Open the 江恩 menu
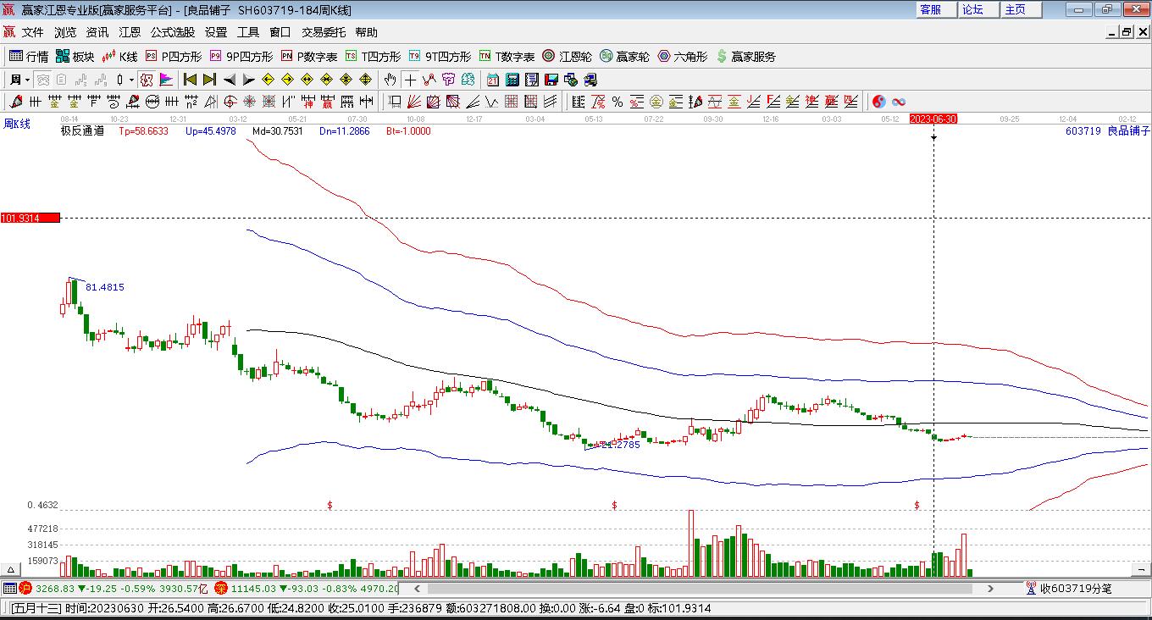1152x620 pixels. click(x=130, y=32)
